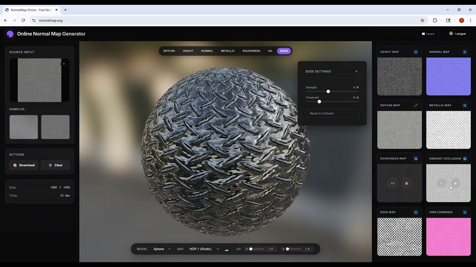
Task: Open the Langue language selector
Action: [457, 34]
